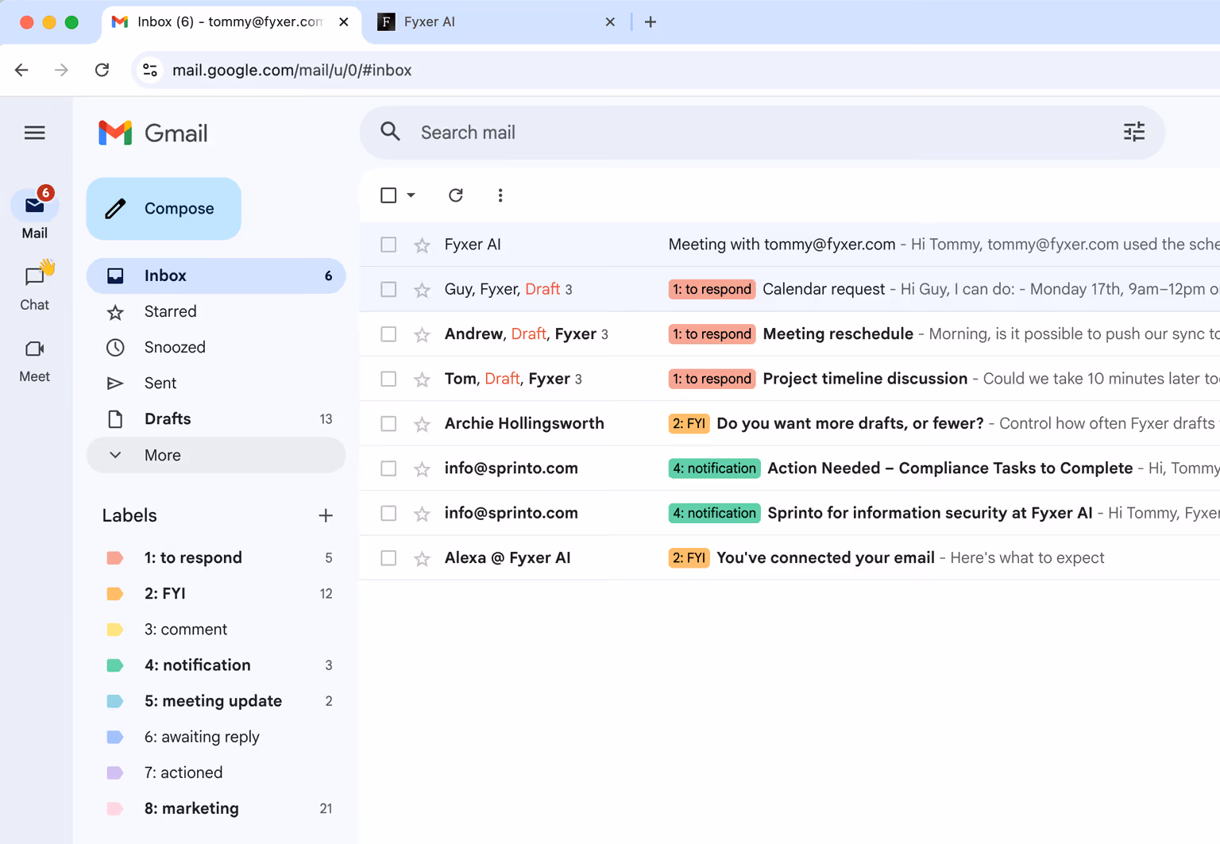The width and height of the screenshot is (1220, 844).
Task: Add a new label with the plus icon
Action: 326,515
